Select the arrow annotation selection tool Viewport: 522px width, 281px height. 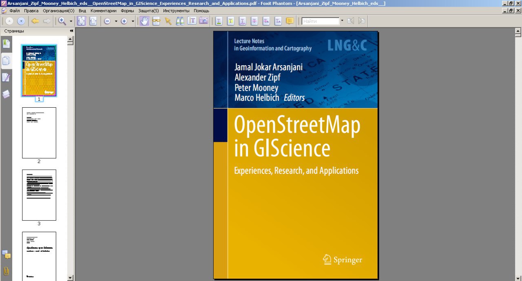168,21
